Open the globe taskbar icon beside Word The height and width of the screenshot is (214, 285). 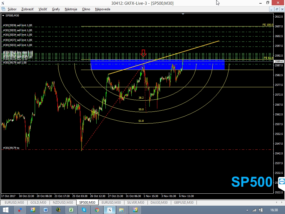pos(58,210)
